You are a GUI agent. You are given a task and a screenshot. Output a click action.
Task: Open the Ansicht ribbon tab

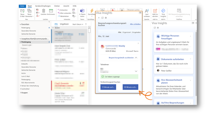(x=66, y=6)
